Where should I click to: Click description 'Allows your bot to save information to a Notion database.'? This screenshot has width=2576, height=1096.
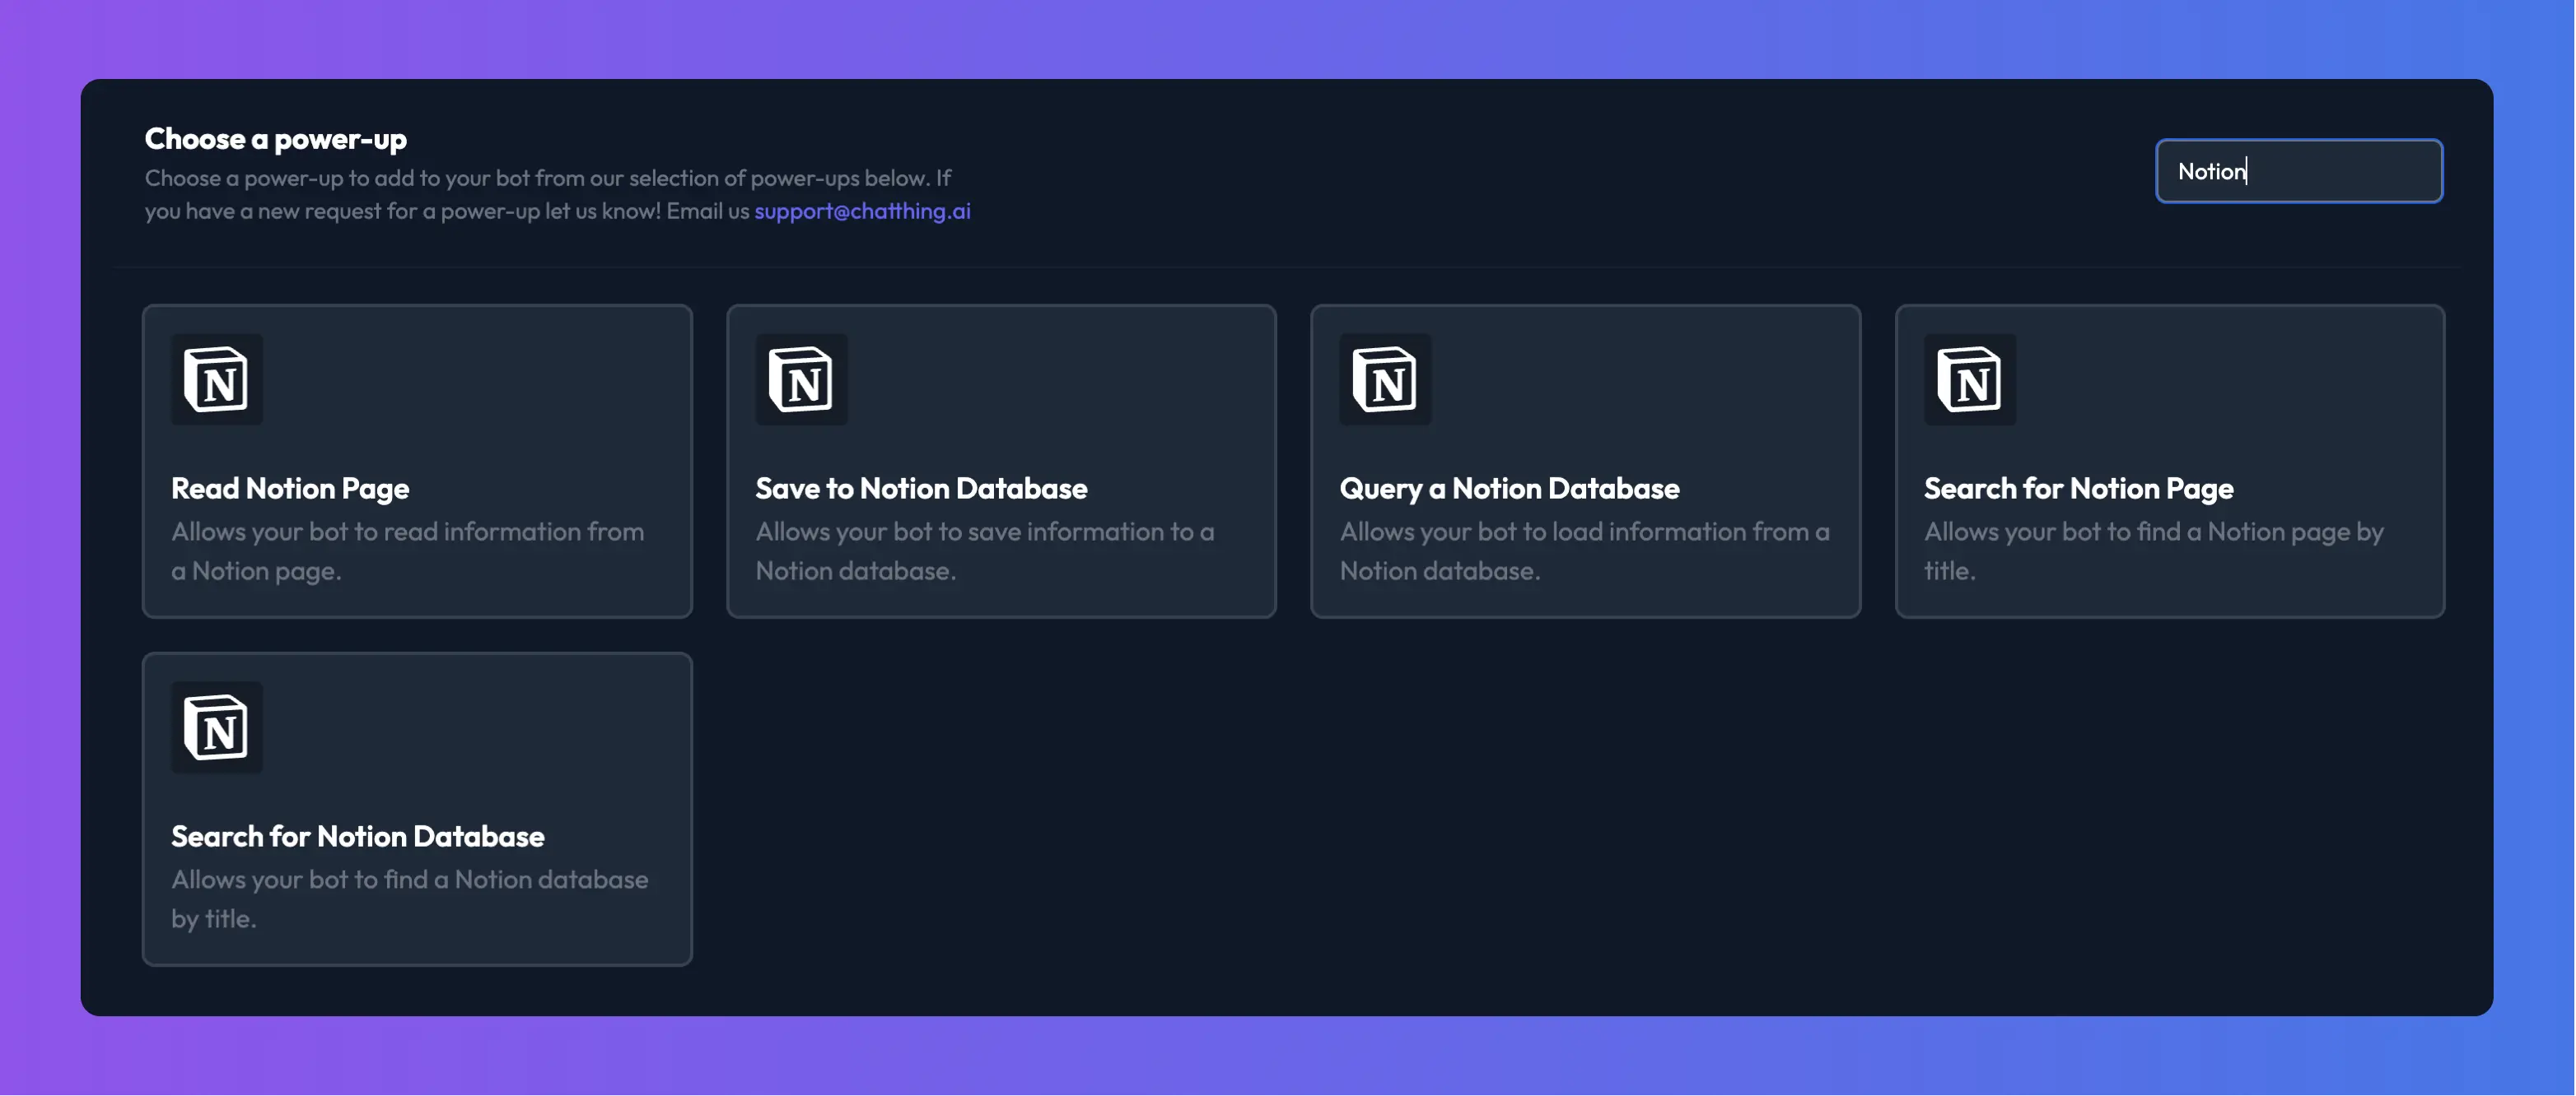985,551
